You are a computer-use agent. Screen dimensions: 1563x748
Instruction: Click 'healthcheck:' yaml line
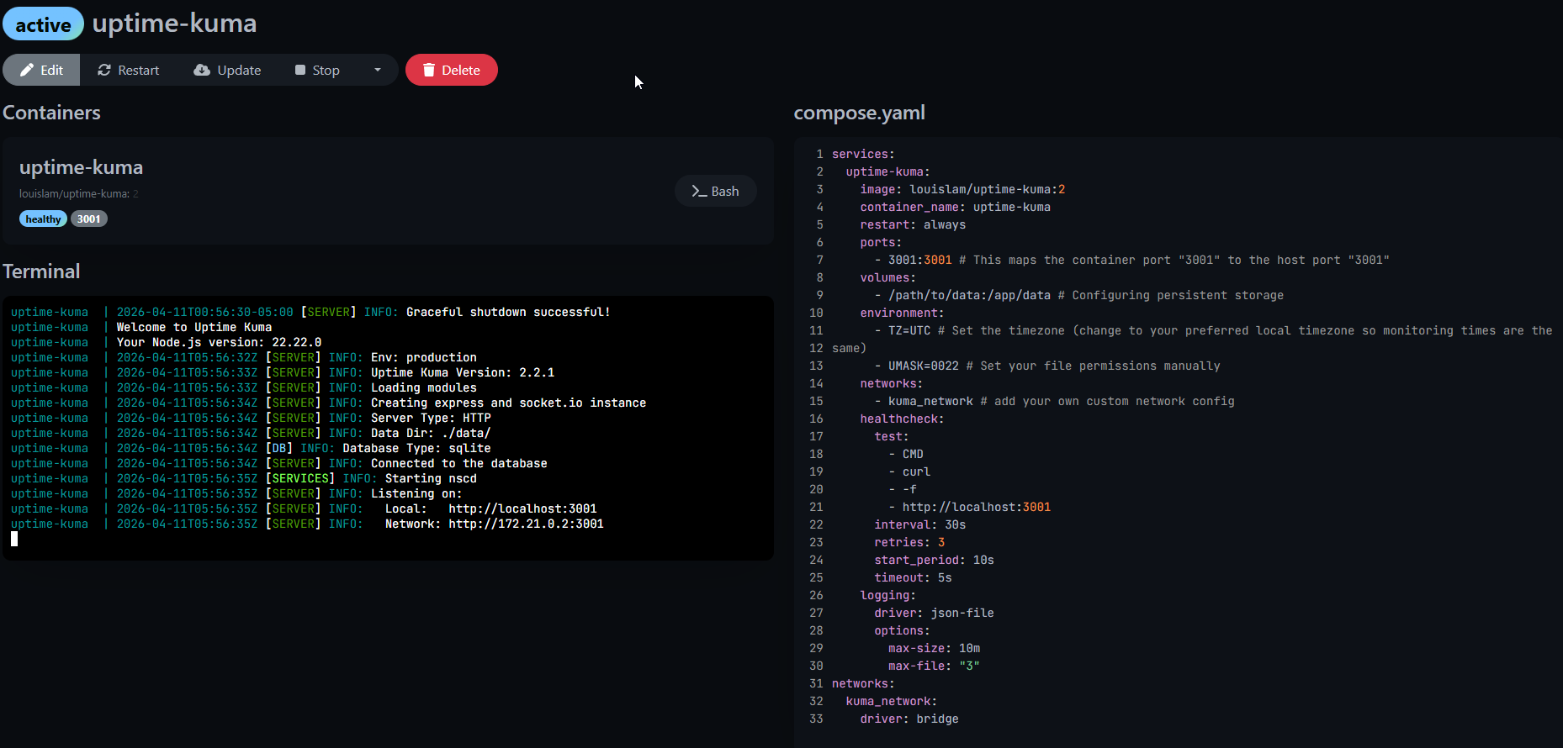click(x=902, y=419)
